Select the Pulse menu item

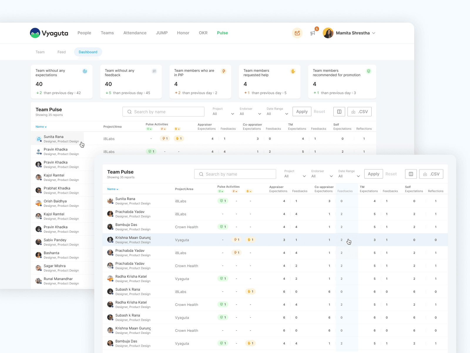(x=222, y=33)
